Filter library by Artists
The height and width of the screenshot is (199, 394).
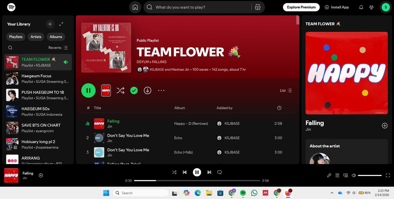pyautogui.click(x=36, y=37)
